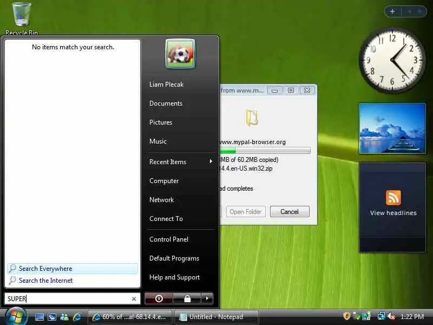433x325 pixels.
Task: Click the sidebar next arrow
Action: [x=420, y=11]
